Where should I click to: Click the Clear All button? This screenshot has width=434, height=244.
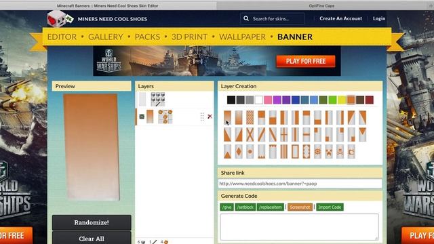click(x=92, y=238)
